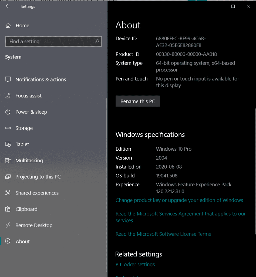
Task: Click the Pen and touch value text
Action: click(x=197, y=82)
